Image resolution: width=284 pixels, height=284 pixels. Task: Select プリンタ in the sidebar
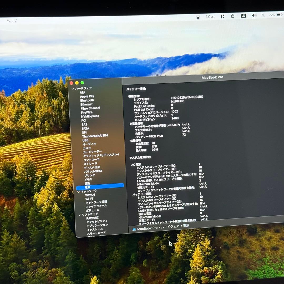point(89,175)
